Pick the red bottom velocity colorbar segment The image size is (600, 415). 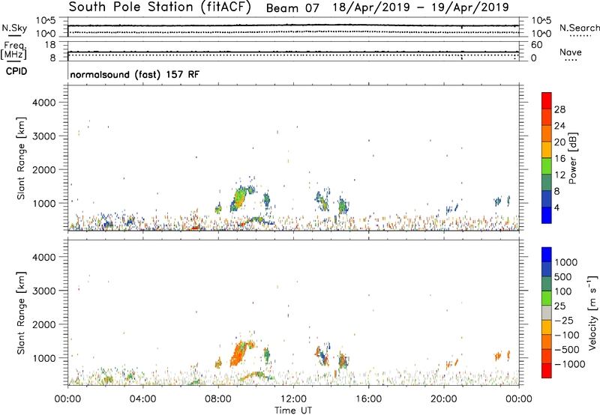click(547, 371)
